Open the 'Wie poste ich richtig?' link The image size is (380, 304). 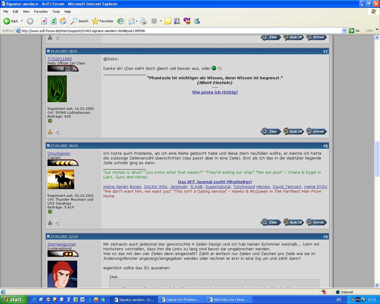(215, 92)
